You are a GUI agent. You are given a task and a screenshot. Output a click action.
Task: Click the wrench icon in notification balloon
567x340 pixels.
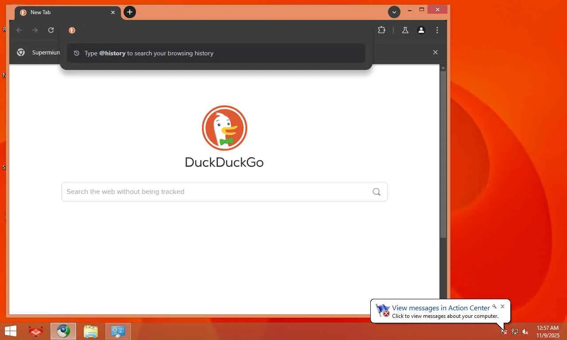(x=494, y=306)
